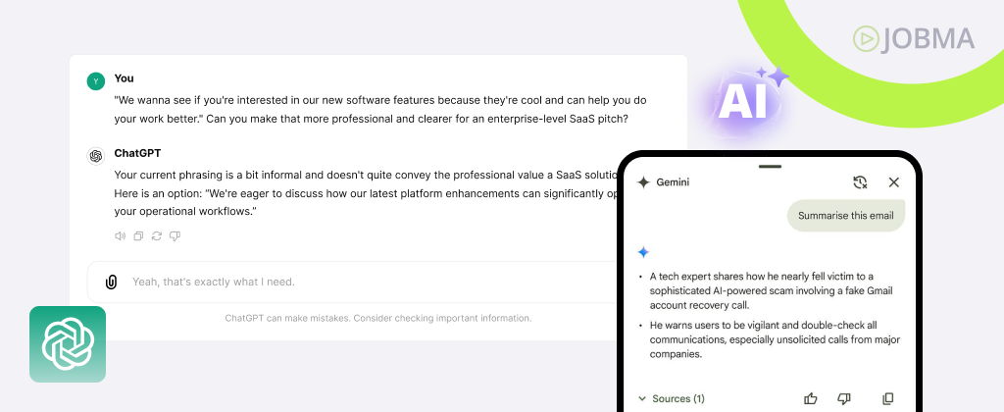
Task: Regenerate the ChatGPT response
Action: tap(156, 236)
